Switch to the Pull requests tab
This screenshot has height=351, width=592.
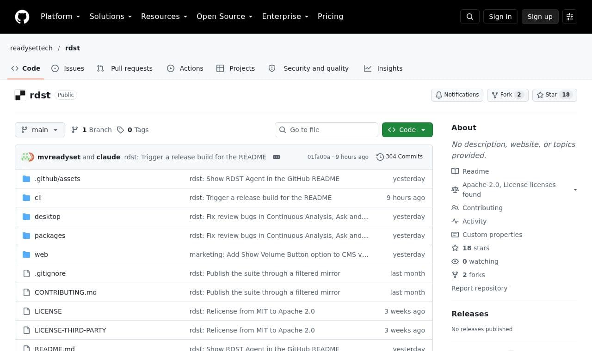125,68
